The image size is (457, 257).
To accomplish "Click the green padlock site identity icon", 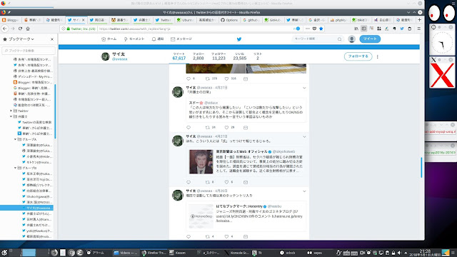I will click(x=69, y=29).
